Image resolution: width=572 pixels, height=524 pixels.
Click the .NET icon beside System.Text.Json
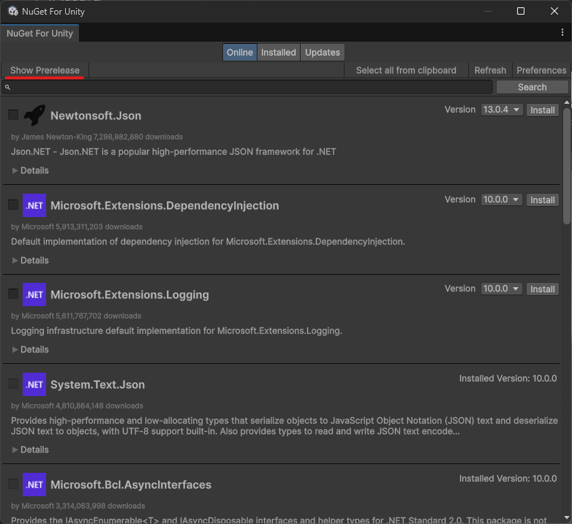click(x=34, y=384)
